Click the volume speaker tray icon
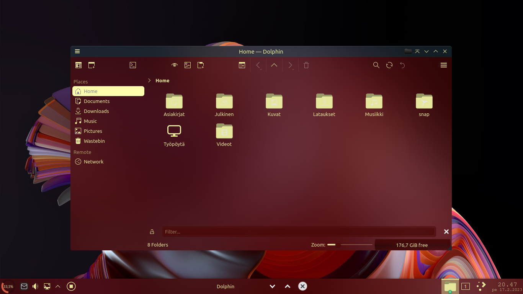 [36, 286]
